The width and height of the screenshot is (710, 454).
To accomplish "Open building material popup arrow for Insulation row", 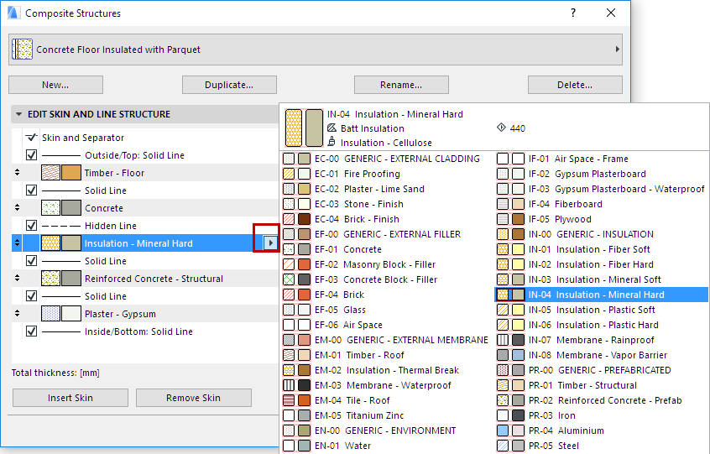I will [x=270, y=243].
